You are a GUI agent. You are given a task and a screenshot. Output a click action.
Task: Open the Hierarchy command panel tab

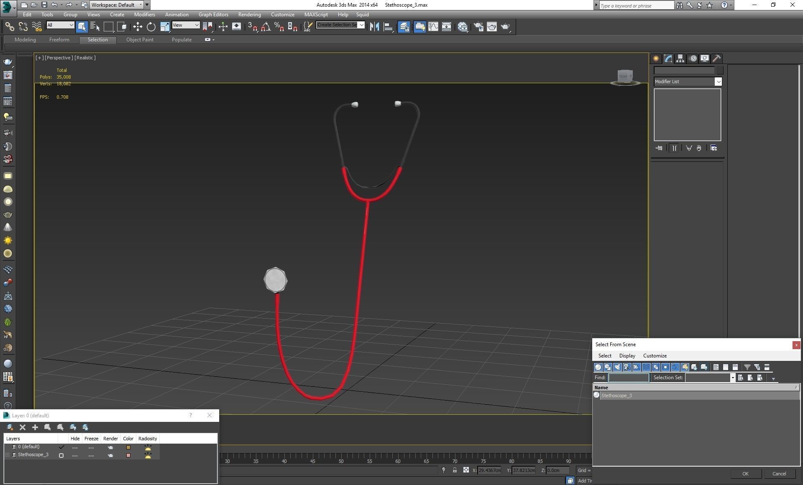[x=680, y=59]
